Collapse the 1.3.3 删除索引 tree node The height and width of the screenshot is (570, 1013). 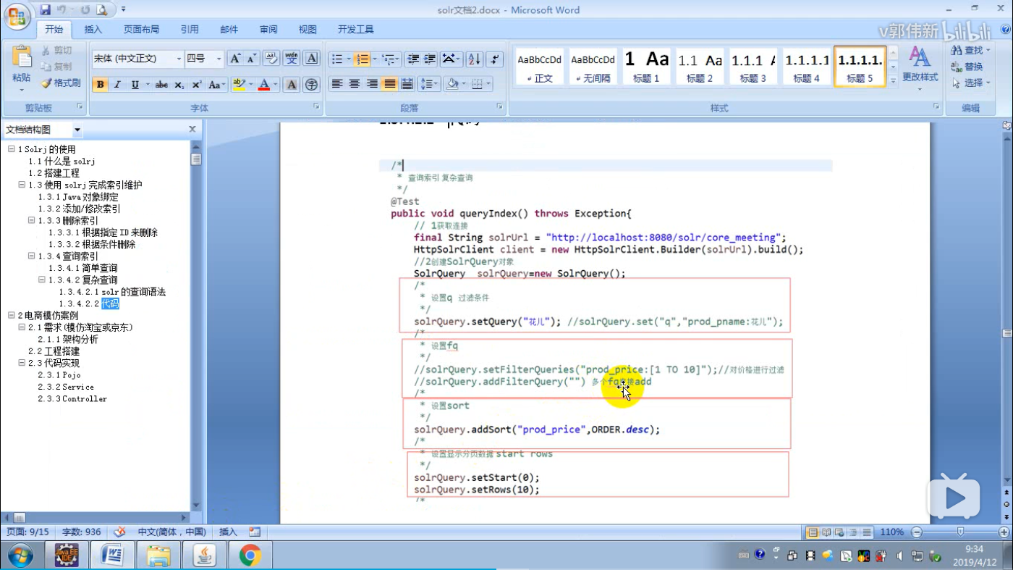[32, 220]
